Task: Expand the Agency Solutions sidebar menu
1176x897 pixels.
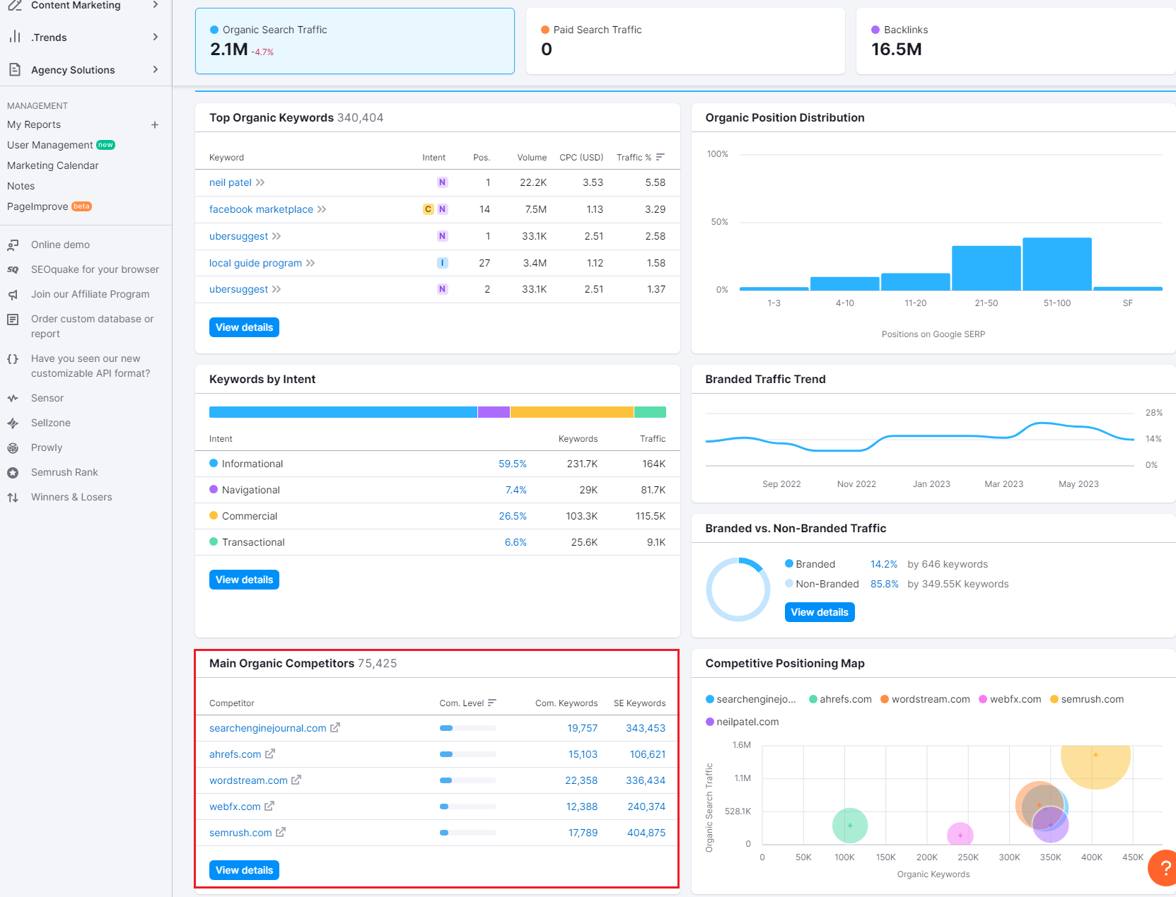Action: [x=155, y=69]
